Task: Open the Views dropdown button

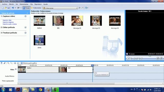Action: point(87,8)
